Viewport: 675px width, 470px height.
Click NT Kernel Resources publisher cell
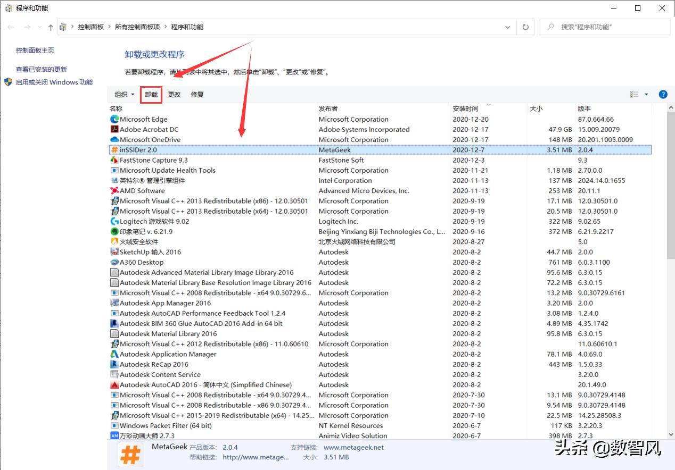point(351,425)
